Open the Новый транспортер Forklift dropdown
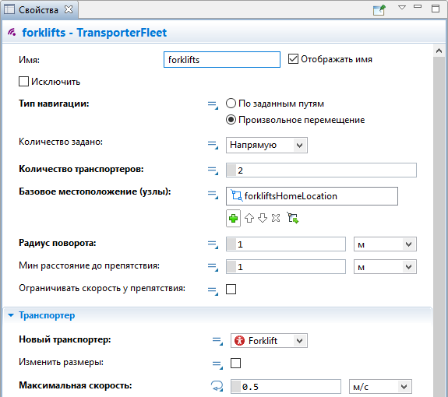This screenshot has height=397, width=448. tap(269, 340)
